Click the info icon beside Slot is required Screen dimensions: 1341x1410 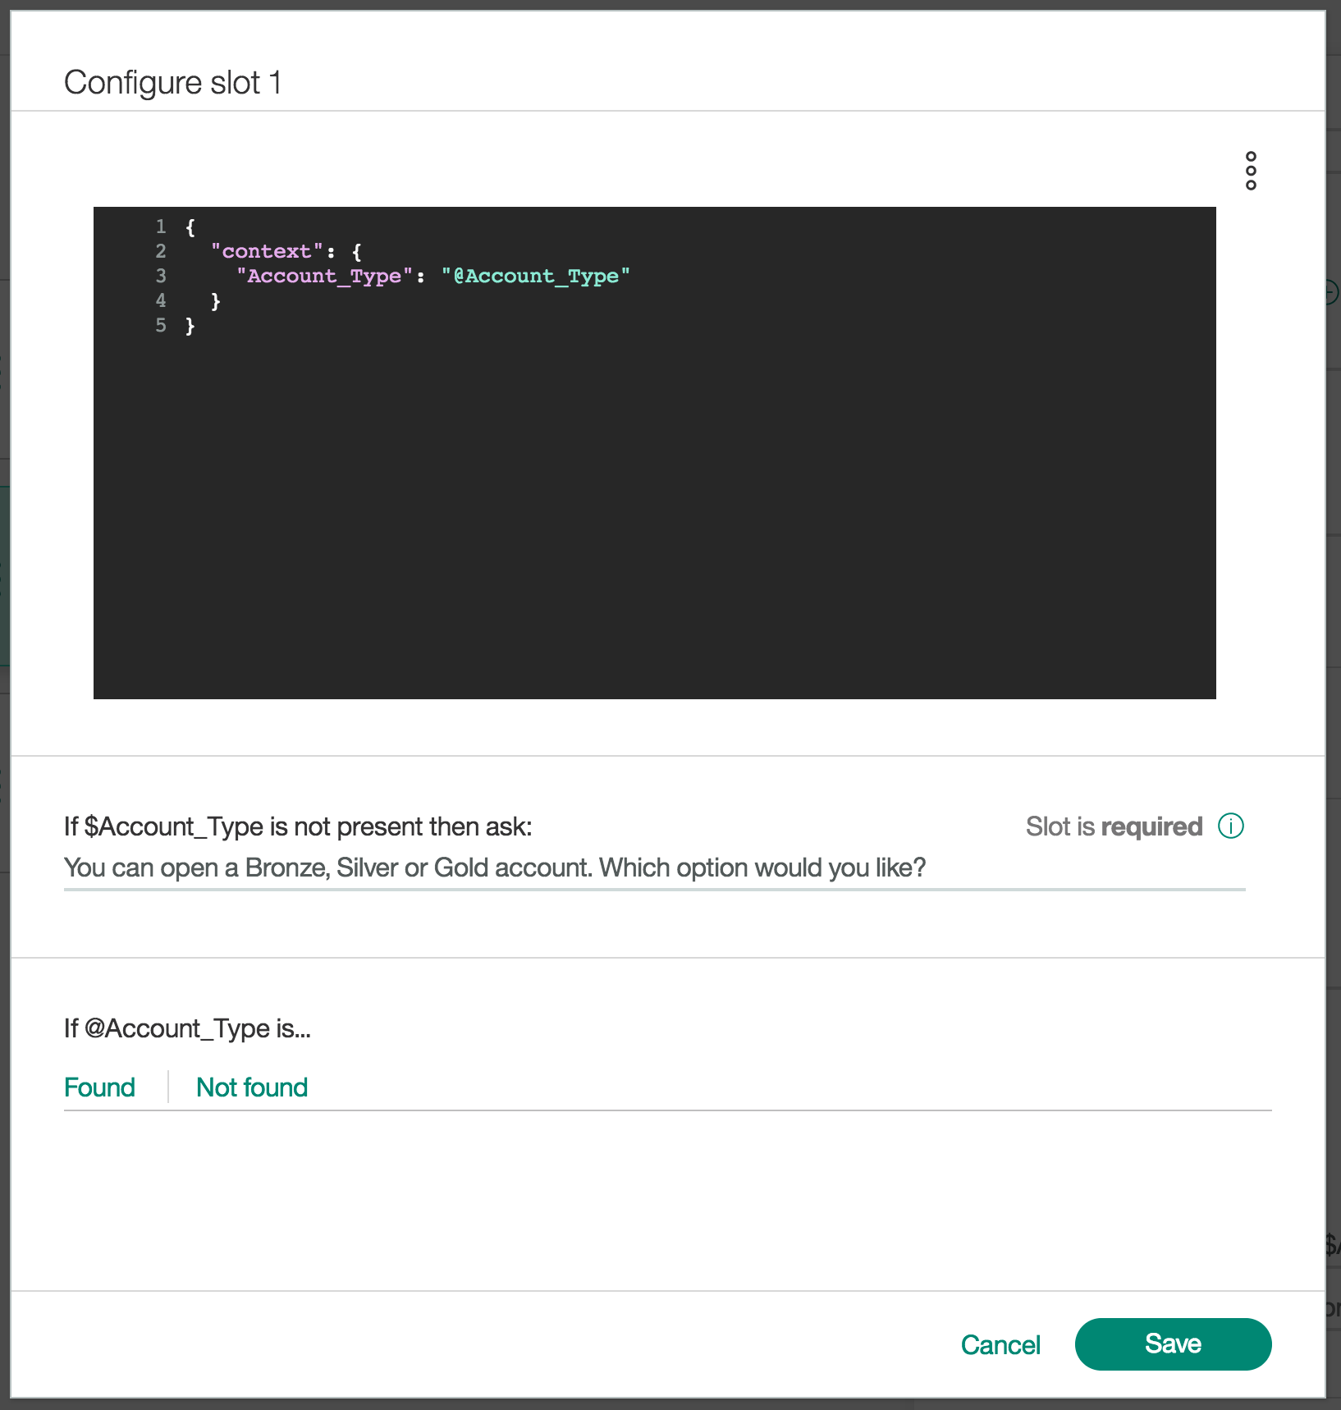[1230, 826]
